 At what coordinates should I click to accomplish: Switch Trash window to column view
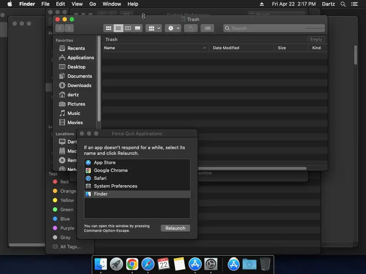128,28
